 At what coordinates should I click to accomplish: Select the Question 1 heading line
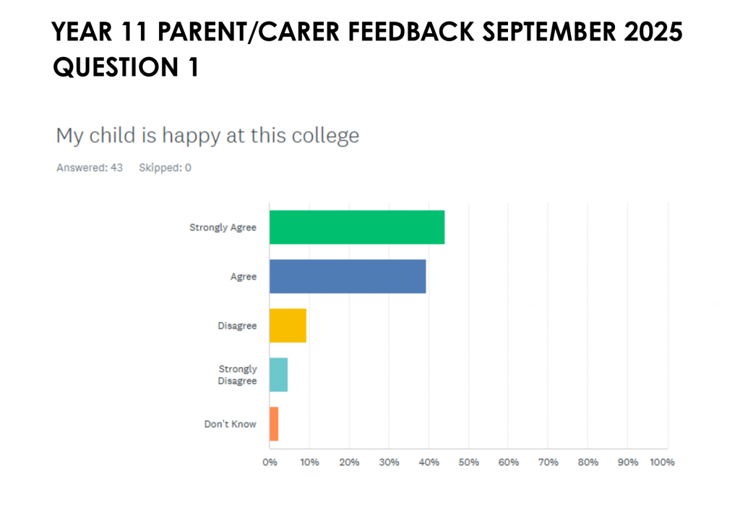[x=126, y=67]
